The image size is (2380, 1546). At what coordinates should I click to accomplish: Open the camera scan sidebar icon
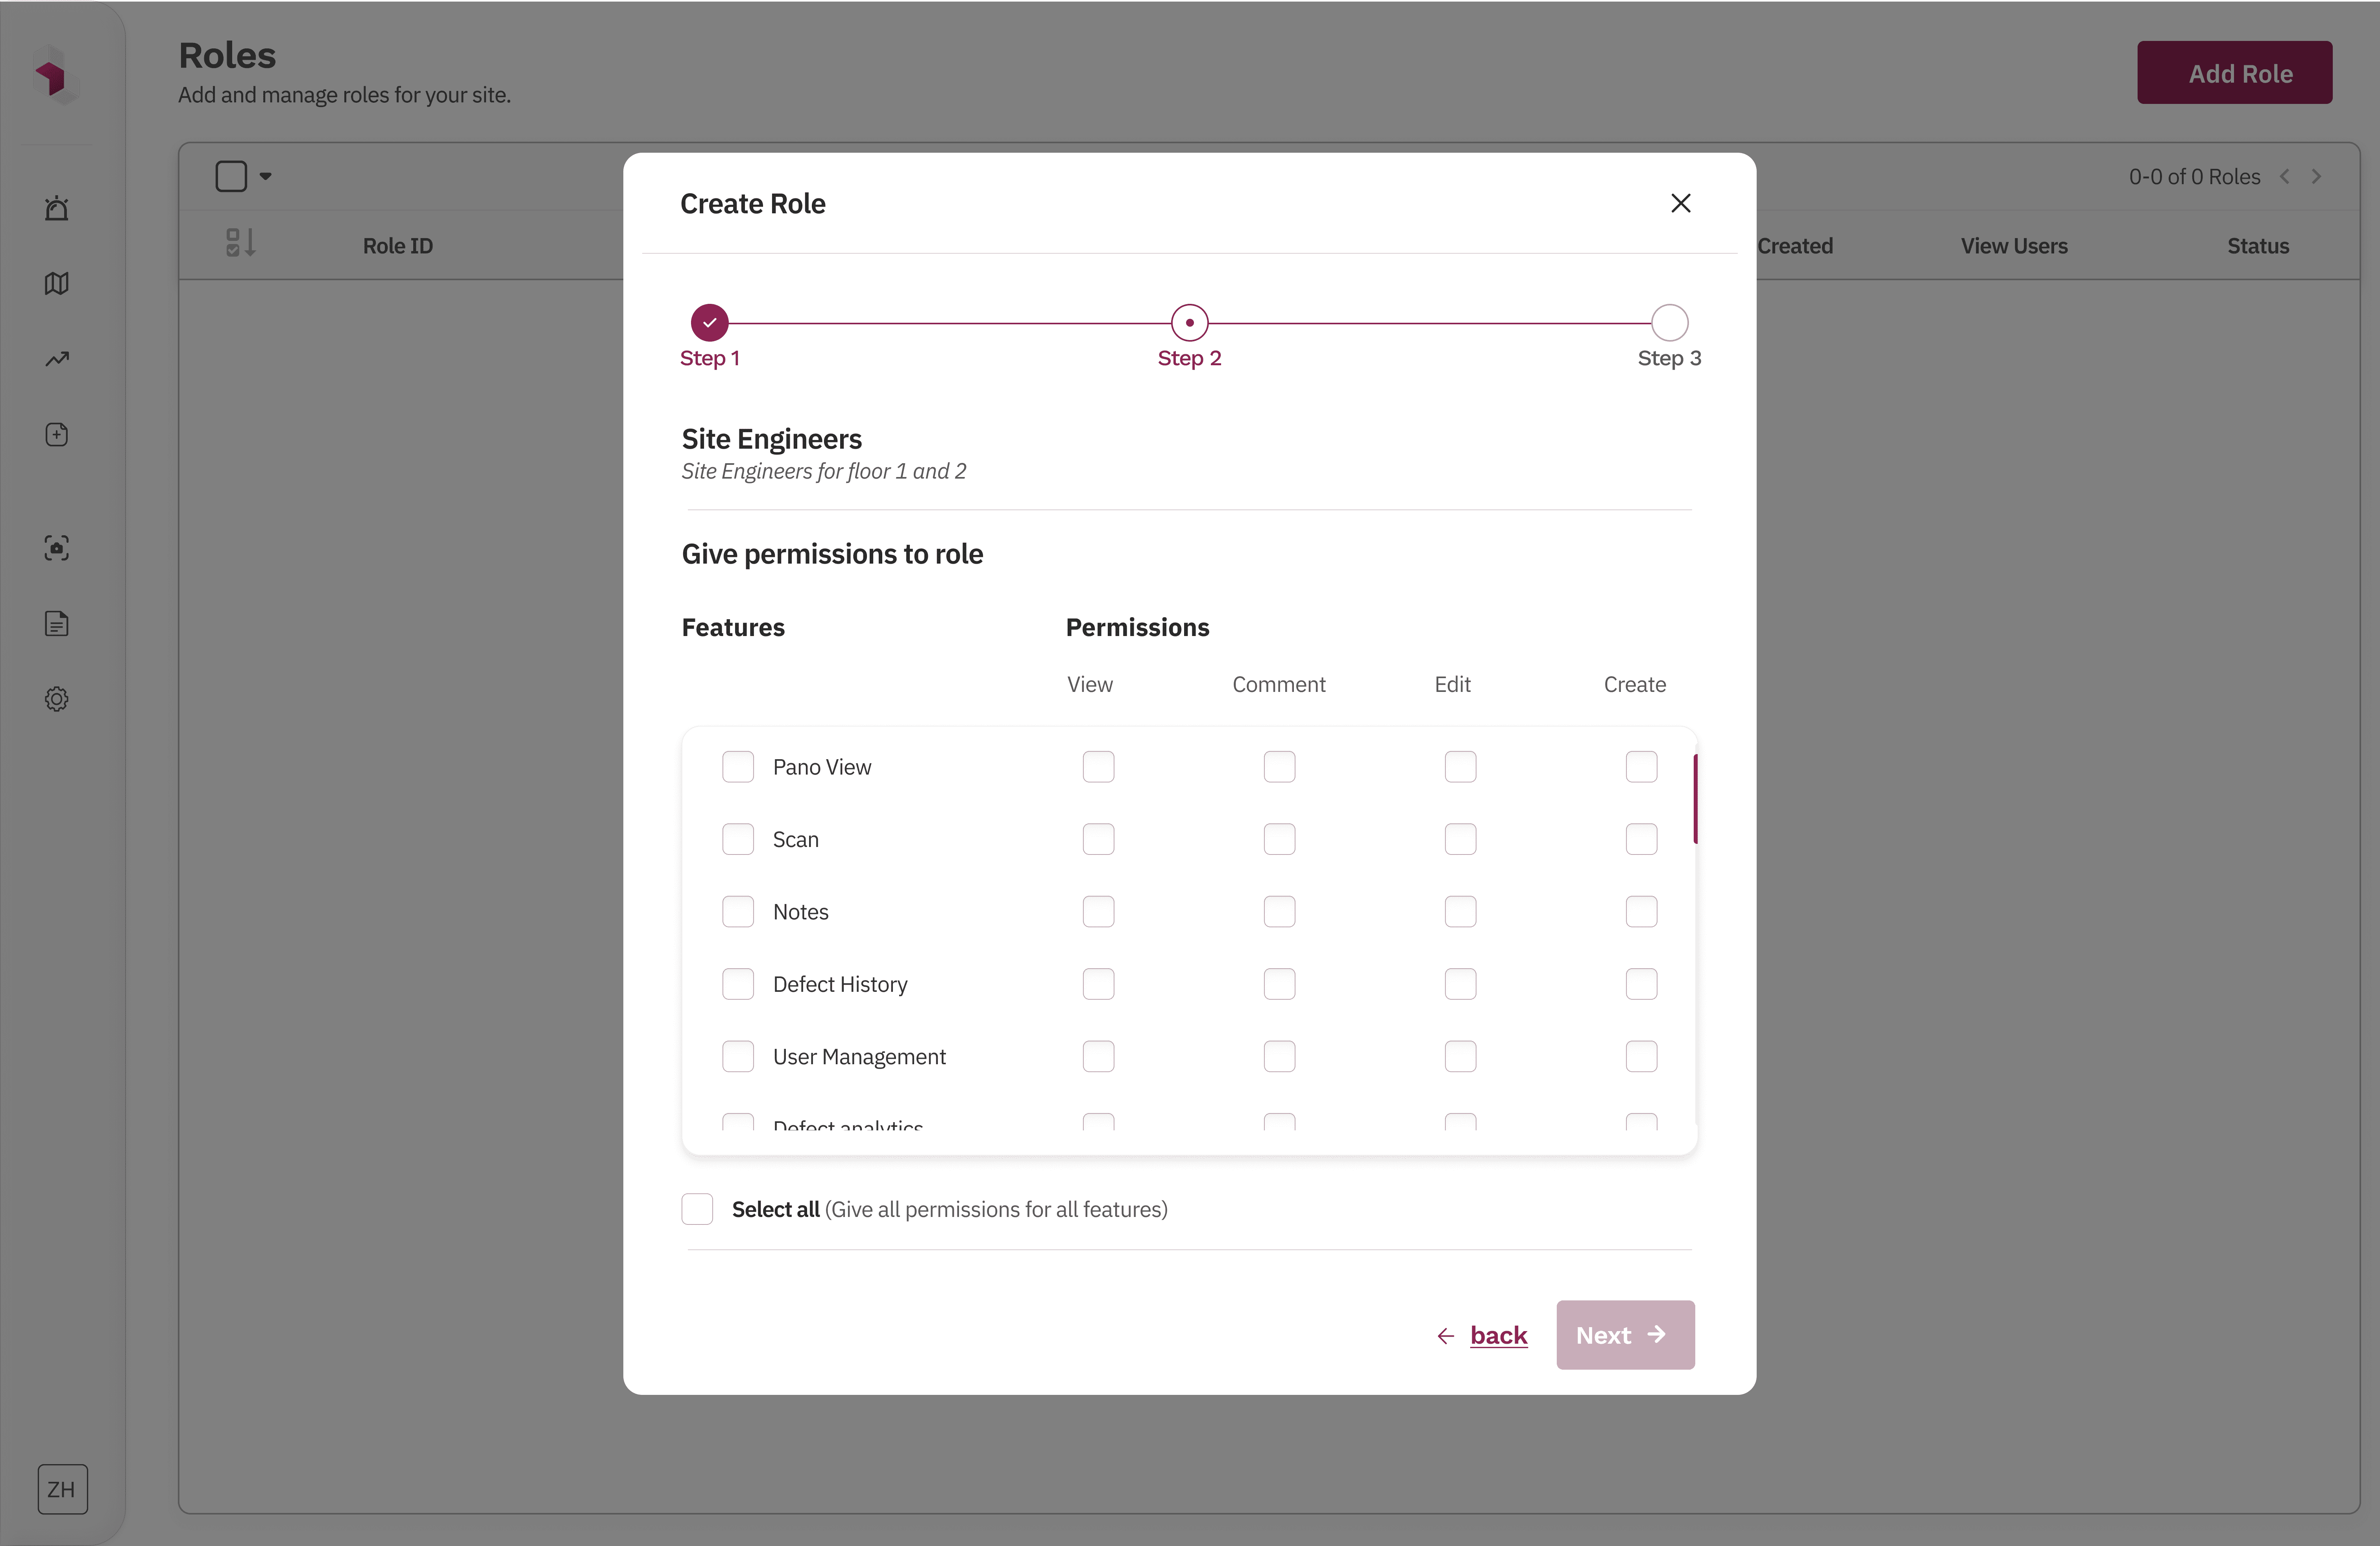pyautogui.click(x=57, y=548)
